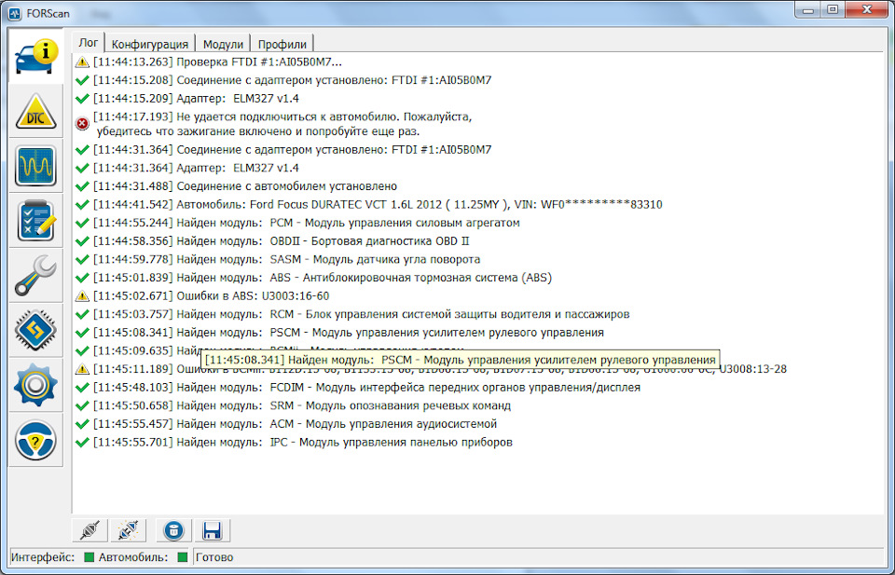This screenshot has height=575, width=895.
Task: Close the FORScan window
Action: click(x=868, y=9)
